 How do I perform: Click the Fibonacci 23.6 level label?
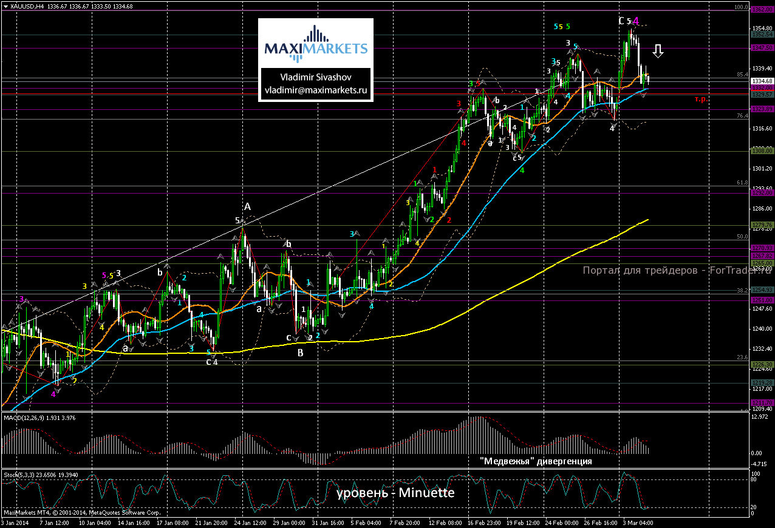pos(742,357)
